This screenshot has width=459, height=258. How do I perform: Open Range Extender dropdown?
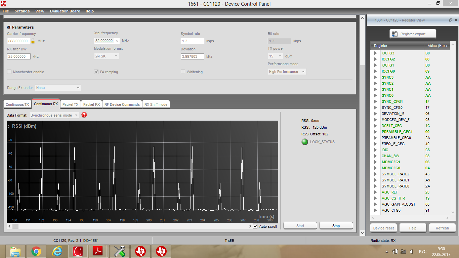pos(78,88)
